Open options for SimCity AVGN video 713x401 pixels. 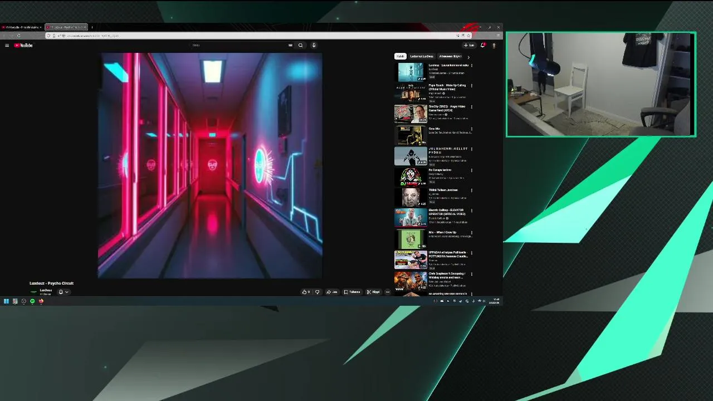(472, 107)
